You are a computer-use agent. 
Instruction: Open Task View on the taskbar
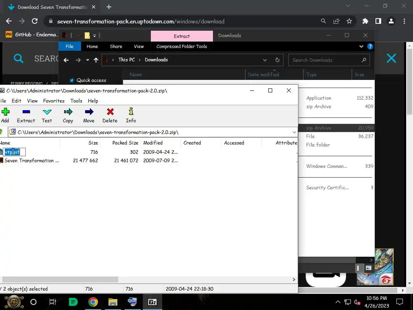53,302
